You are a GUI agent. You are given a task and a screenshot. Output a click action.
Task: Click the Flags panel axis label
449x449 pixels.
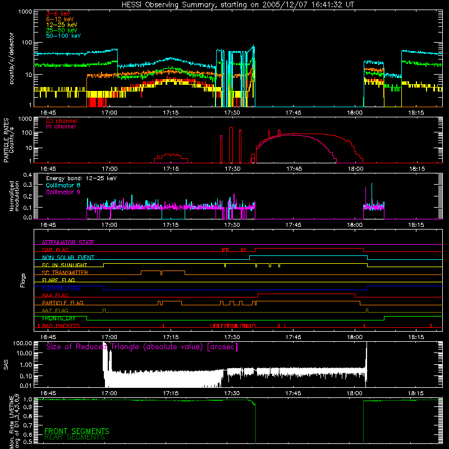click(23, 280)
